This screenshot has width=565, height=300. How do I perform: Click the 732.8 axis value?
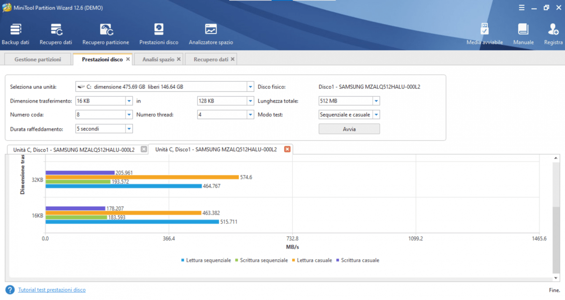click(292, 238)
